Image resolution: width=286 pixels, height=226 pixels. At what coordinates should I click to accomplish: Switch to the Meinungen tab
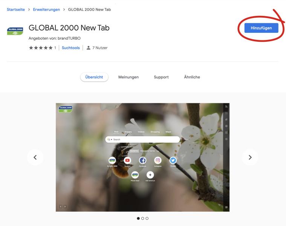click(x=128, y=77)
